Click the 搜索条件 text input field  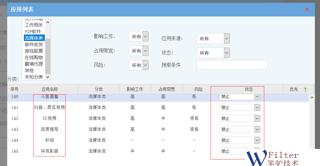(232, 65)
